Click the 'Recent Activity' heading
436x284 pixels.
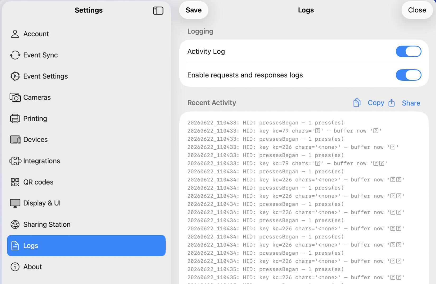click(212, 103)
